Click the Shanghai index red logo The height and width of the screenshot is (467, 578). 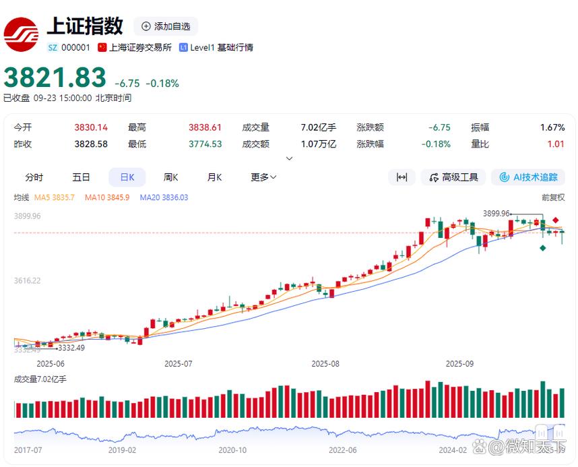(x=21, y=34)
